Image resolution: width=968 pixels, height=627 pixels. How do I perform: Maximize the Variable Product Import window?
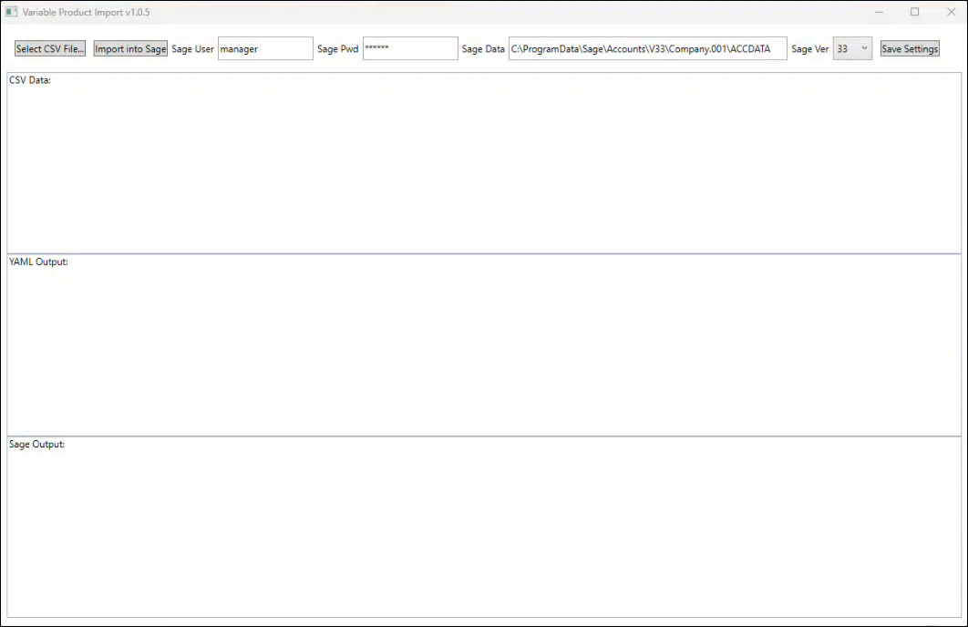click(915, 12)
